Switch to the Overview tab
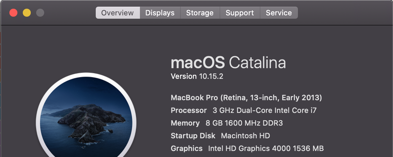This screenshot has height=157, width=393. (117, 13)
